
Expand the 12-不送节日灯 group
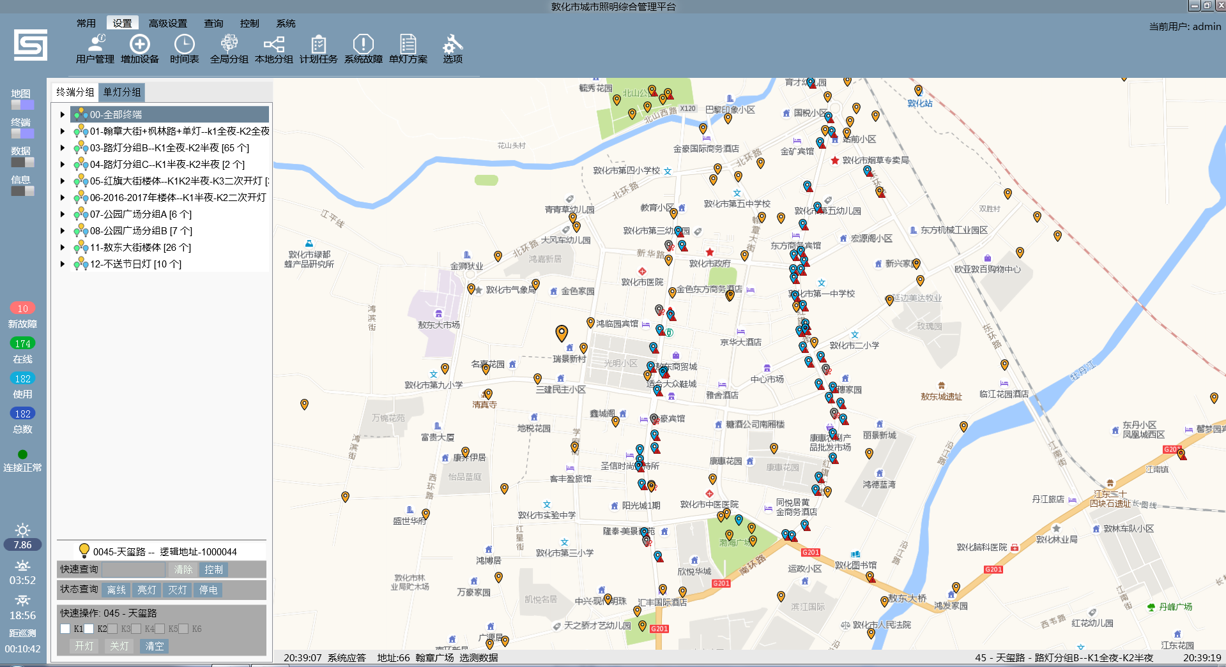(x=63, y=264)
